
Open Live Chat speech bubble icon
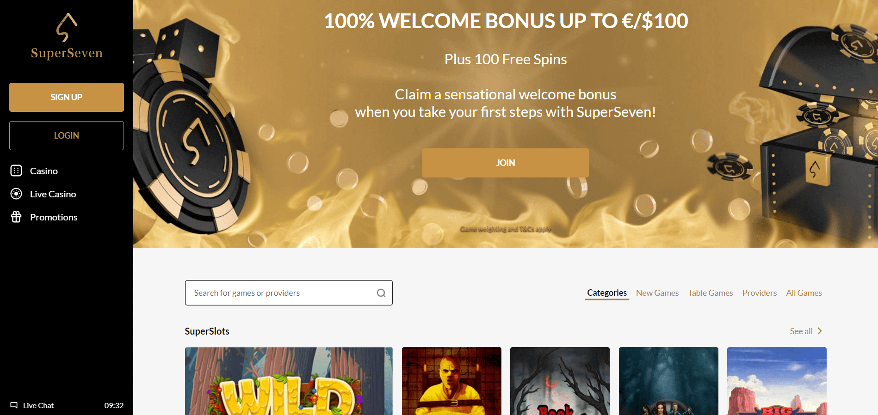click(14, 405)
